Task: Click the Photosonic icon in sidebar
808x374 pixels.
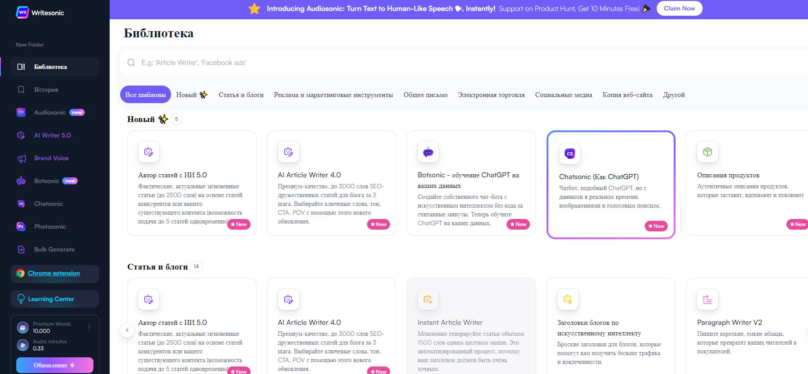Action: 21,227
